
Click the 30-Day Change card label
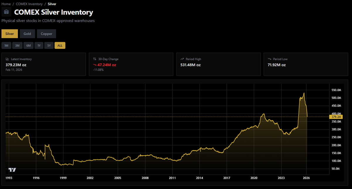point(108,59)
